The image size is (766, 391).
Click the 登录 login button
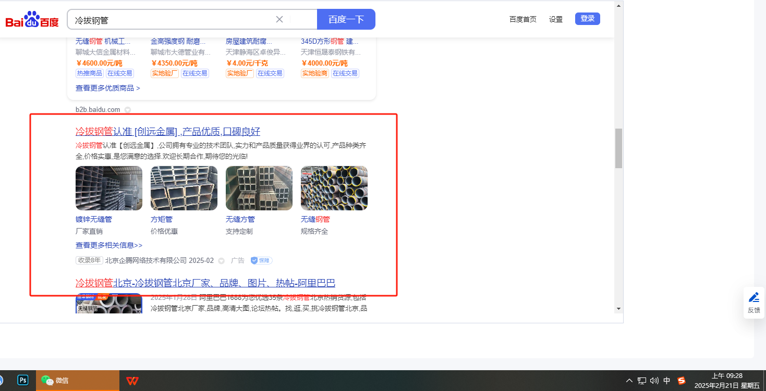pyautogui.click(x=588, y=19)
